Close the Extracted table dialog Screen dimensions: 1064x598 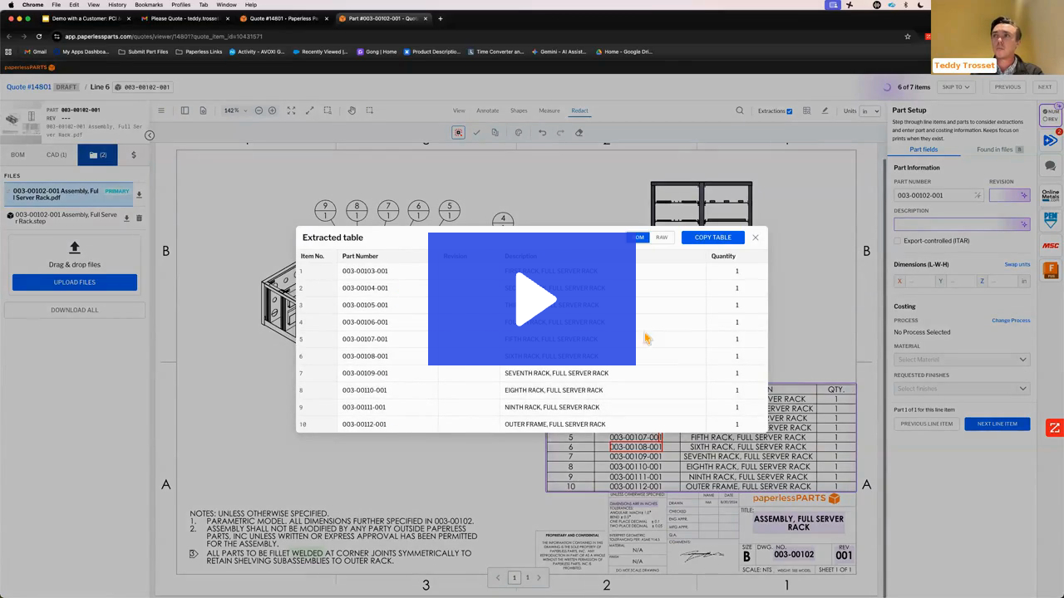[756, 238]
